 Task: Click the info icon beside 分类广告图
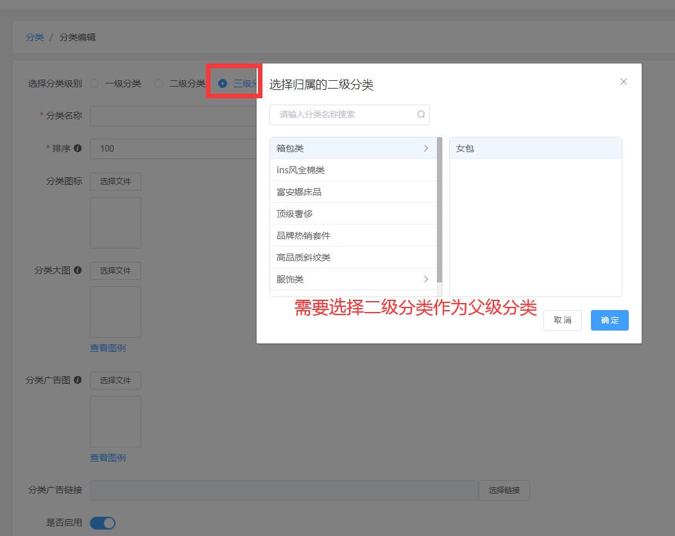[x=78, y=380]
